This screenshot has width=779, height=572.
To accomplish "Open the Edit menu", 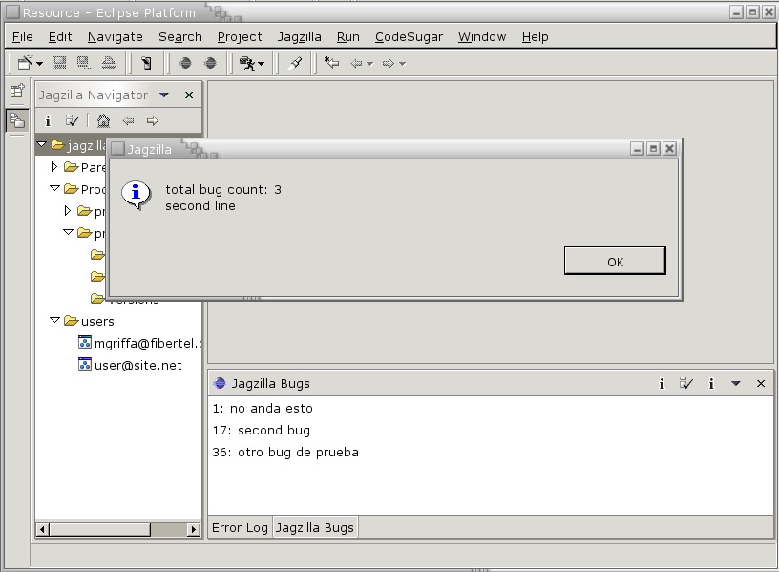I will (x=60, y=37).
